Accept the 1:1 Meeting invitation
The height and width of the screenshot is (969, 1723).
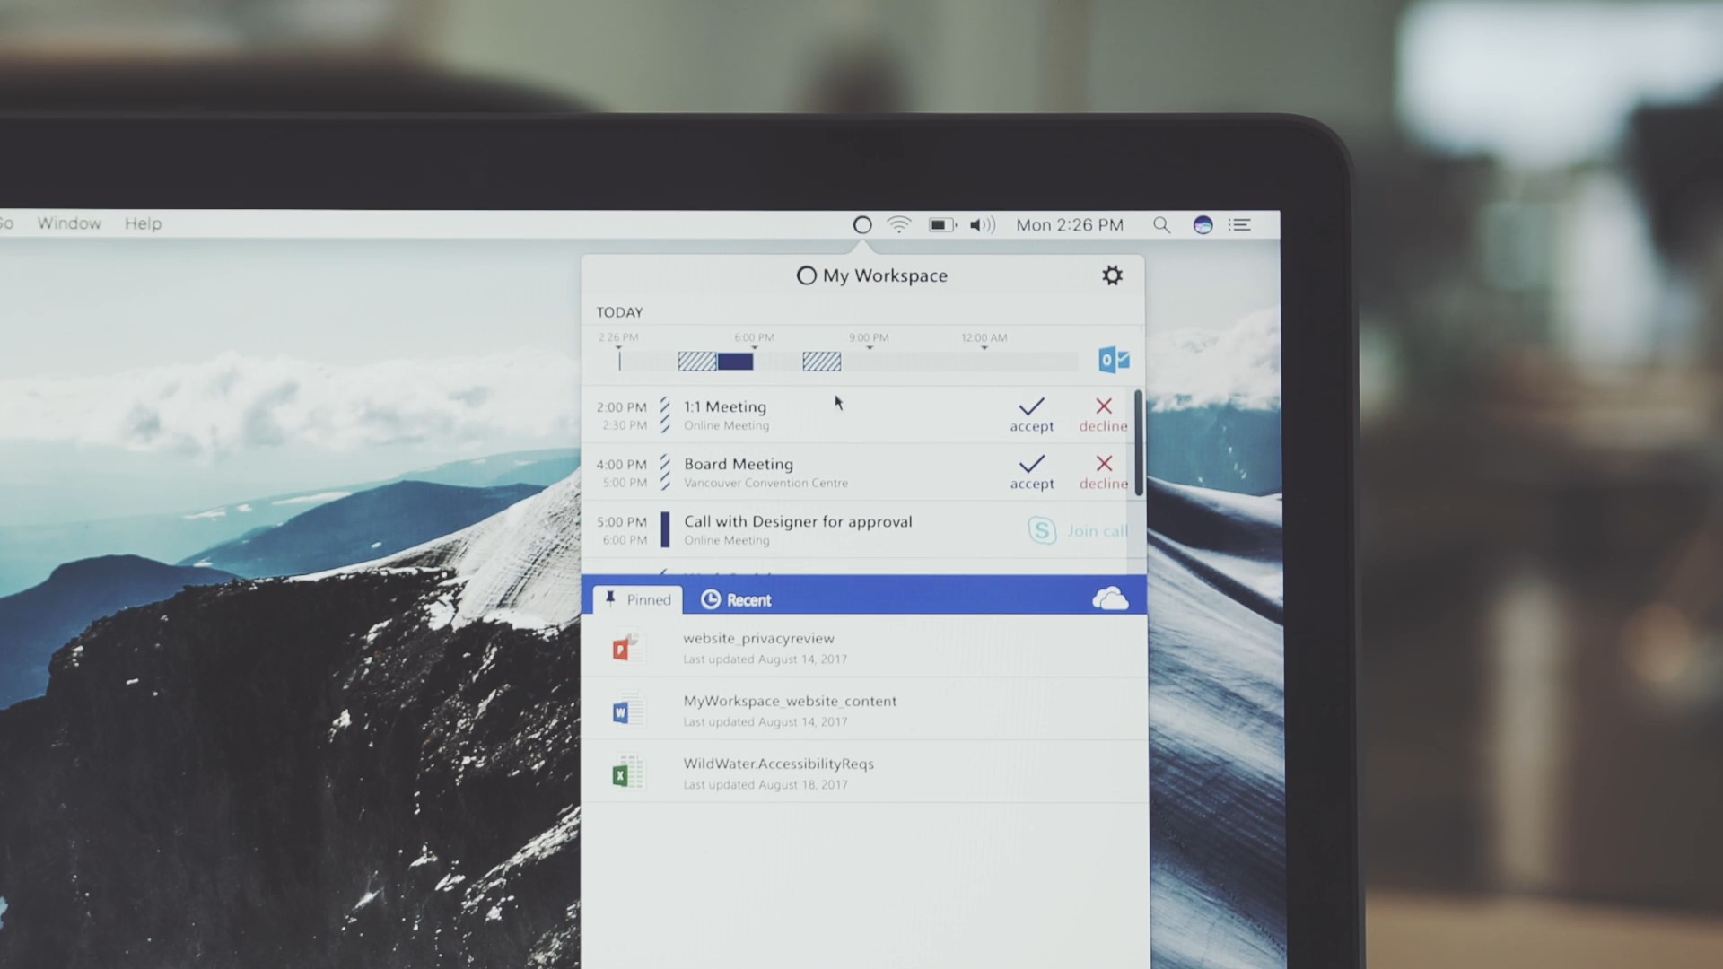click(1031, 414)
